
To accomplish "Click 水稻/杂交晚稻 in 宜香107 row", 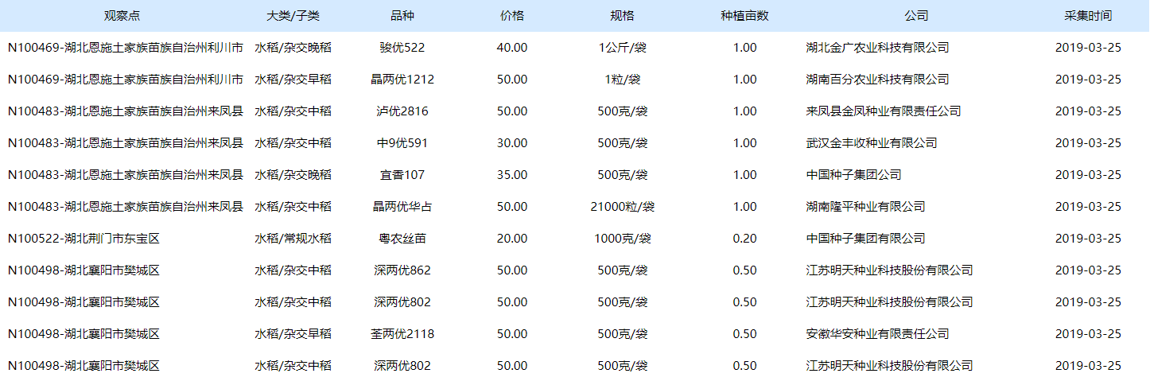I will pos(293,175).
